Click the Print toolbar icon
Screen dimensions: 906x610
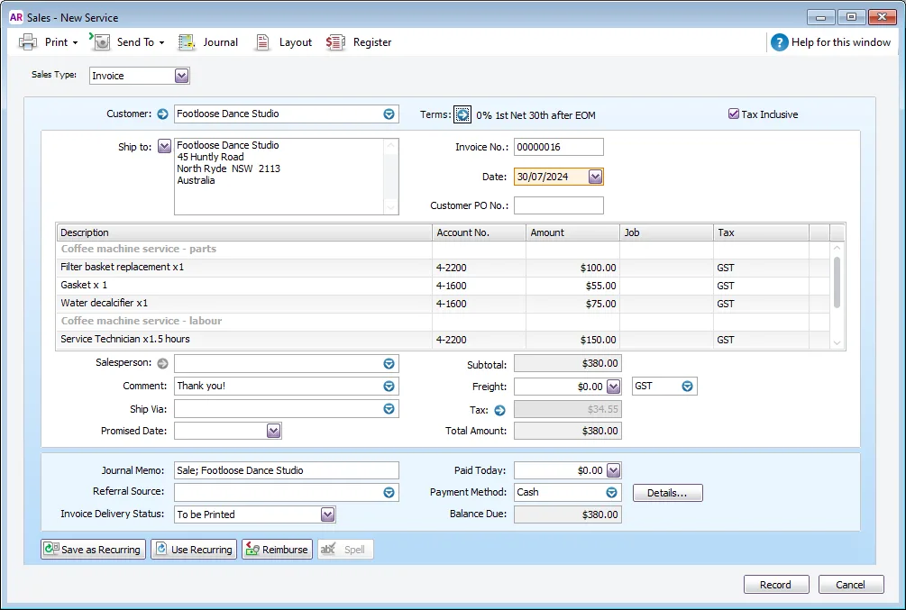[28, 42]
